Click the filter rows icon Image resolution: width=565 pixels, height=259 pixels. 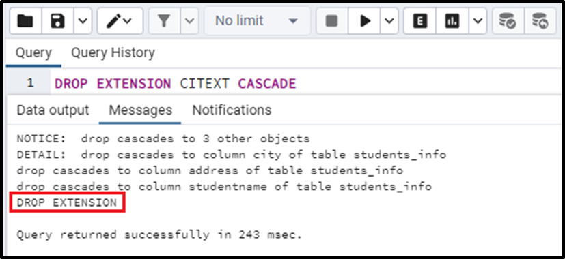(x=165, y=21)
